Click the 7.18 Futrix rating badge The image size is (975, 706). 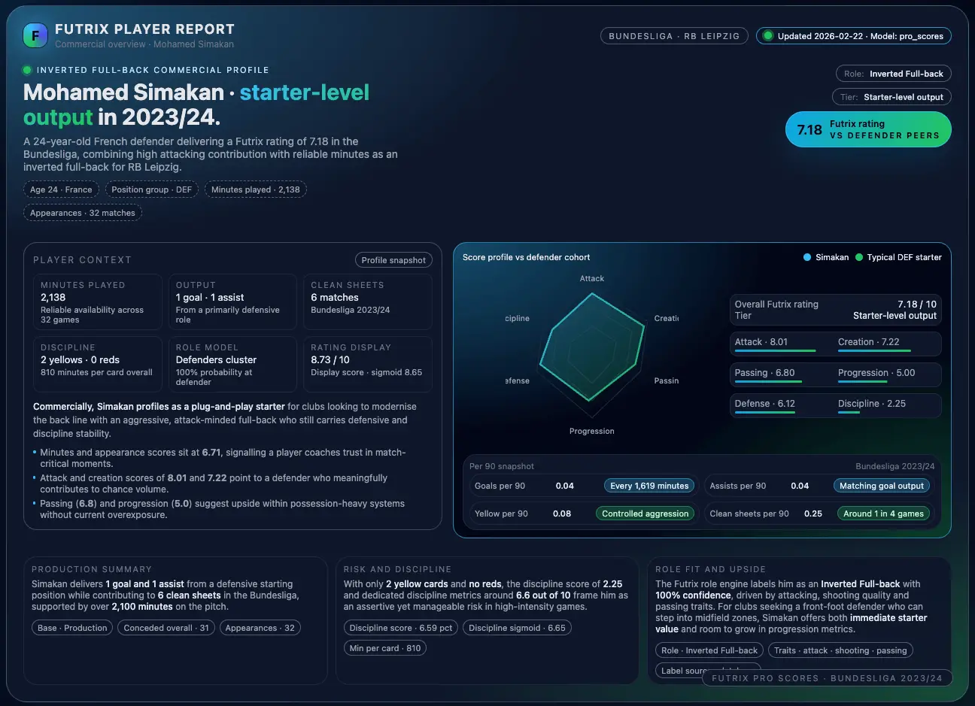[x=867, y=129]
